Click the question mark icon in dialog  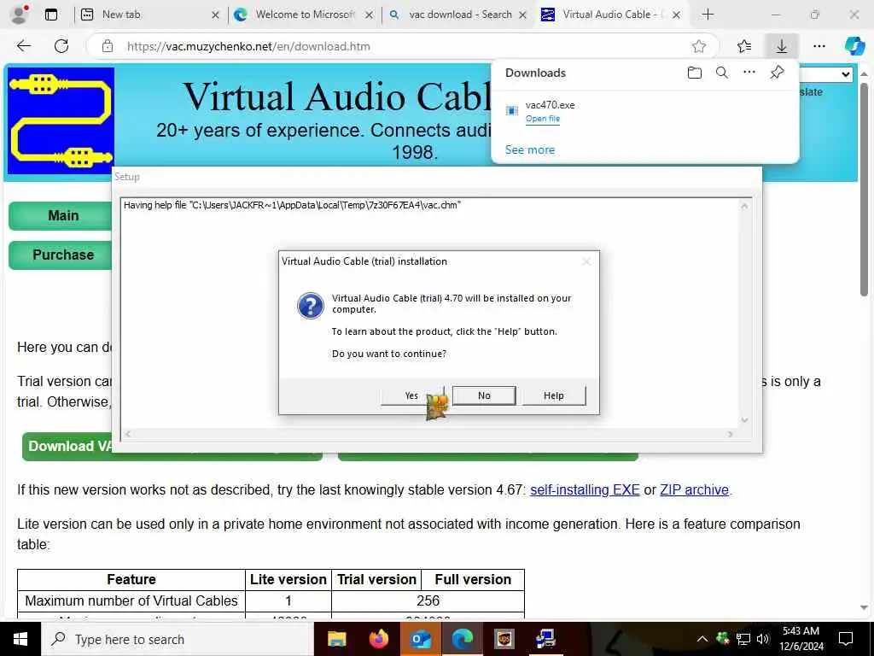[311, 306]
